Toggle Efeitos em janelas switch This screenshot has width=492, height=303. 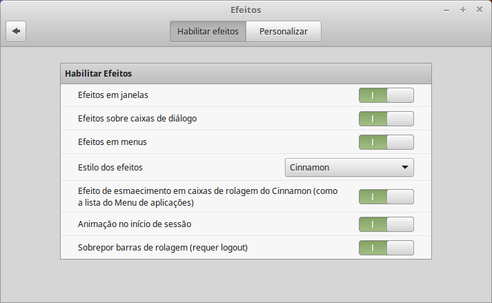pyautogui.click(x=386, y=95)
